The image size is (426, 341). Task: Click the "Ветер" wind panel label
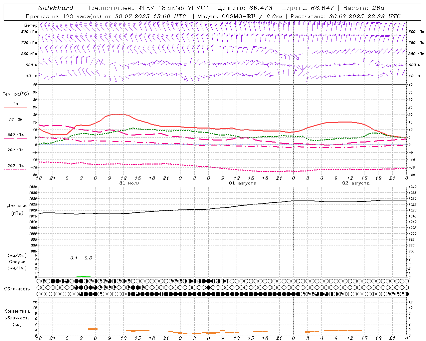click(31, 25)
